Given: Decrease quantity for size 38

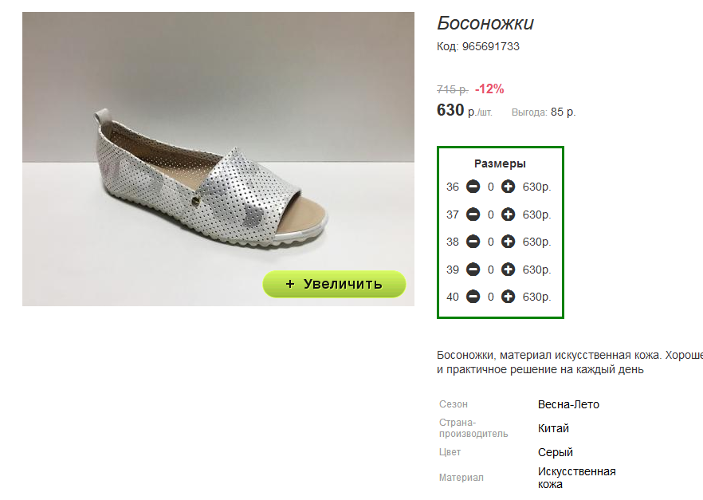Looking at the screenshot, I should coord(473,242).
